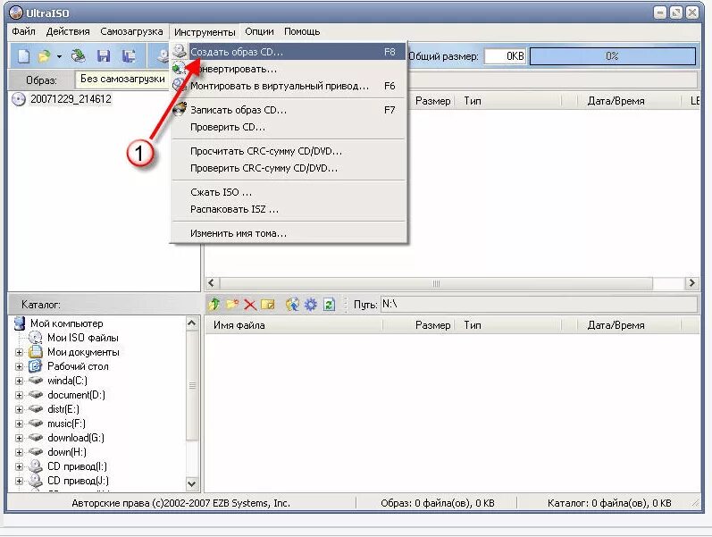Click the globe filter icon in catalog toolbar

(292, 304)
